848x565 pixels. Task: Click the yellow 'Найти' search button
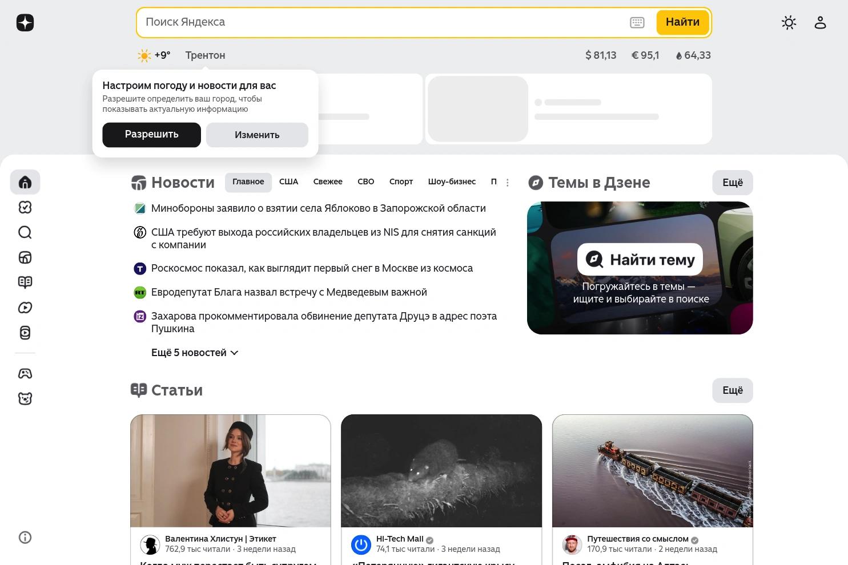pos(682,22)
